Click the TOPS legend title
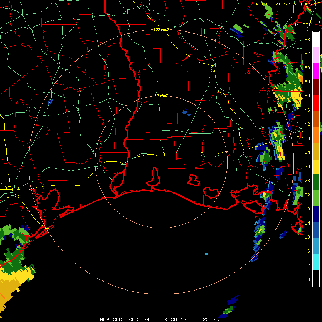This screenshot has height=322, width=322. 314,21
